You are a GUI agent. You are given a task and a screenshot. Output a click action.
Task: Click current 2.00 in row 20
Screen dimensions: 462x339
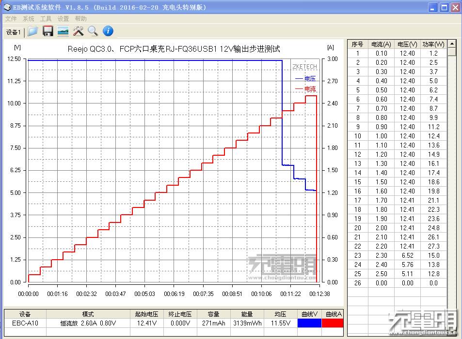click(x=381, y=228)
